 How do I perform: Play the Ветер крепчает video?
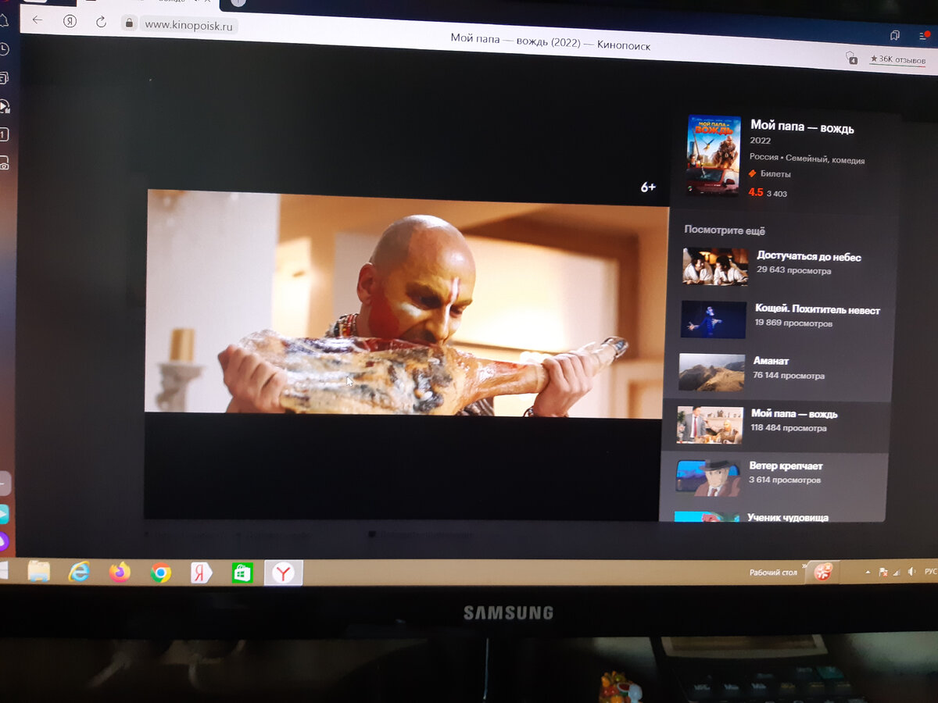(786, 466)
